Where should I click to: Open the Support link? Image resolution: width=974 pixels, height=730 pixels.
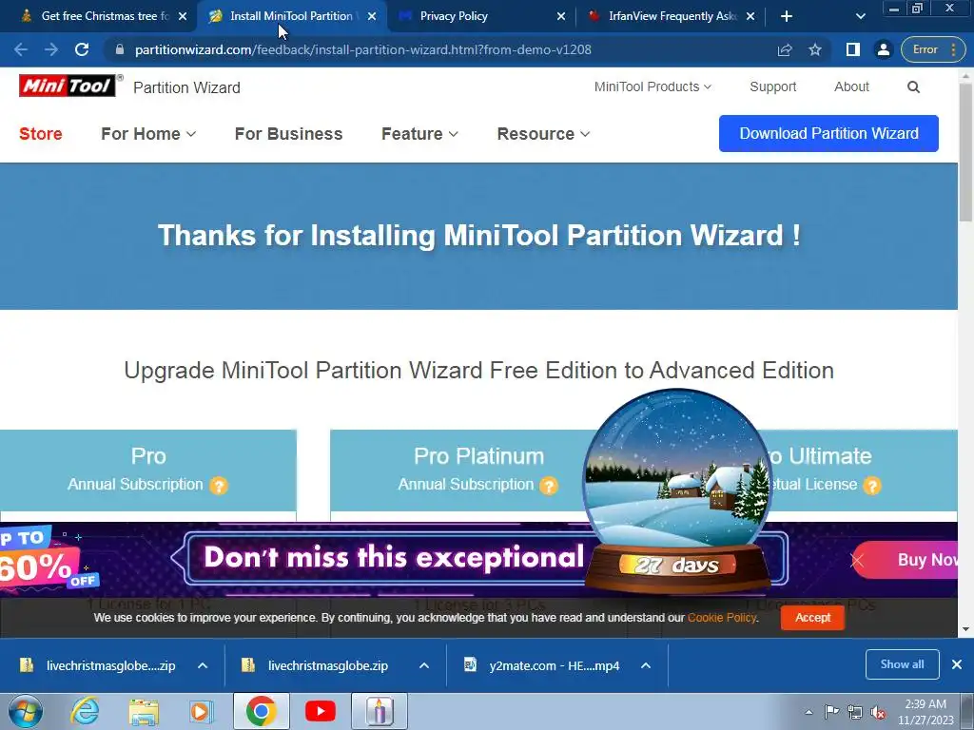[x=772, y=86]
